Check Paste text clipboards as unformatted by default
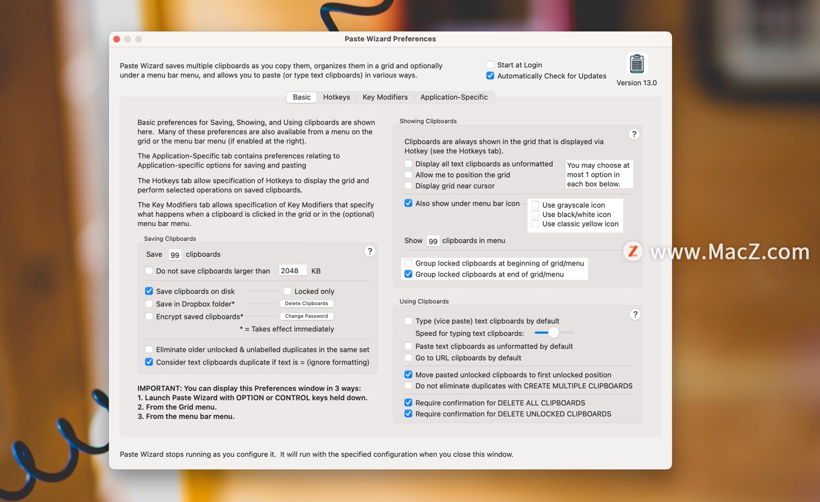 408,346
